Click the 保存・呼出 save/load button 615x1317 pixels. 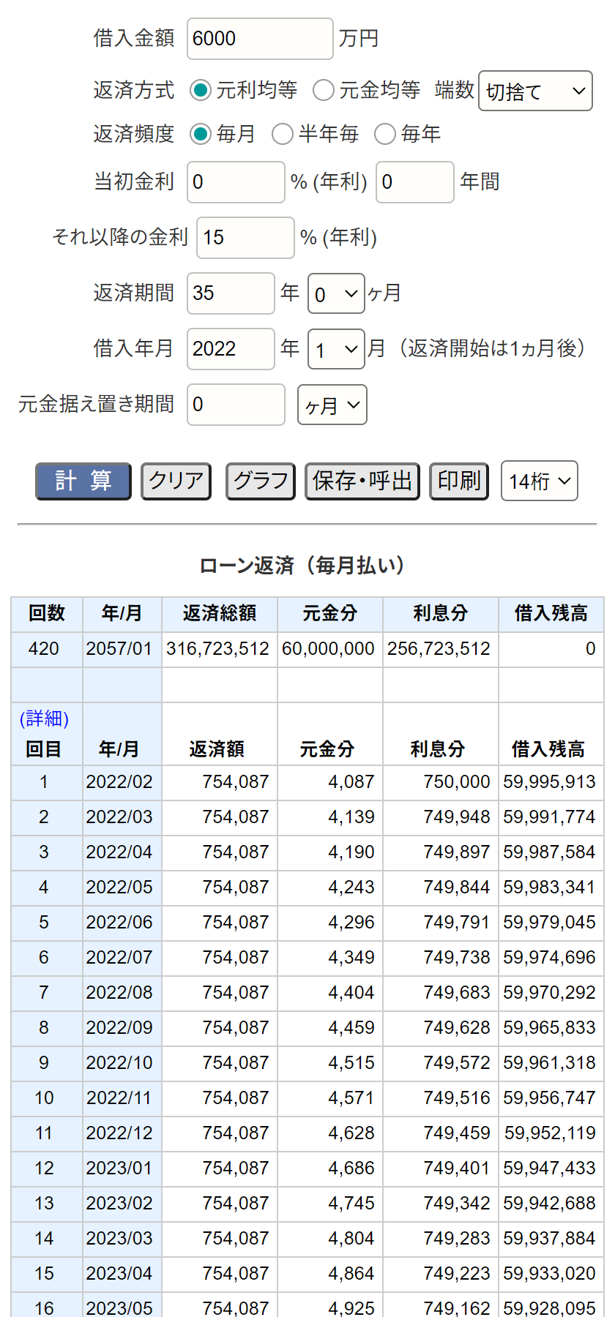pos(362,481)
